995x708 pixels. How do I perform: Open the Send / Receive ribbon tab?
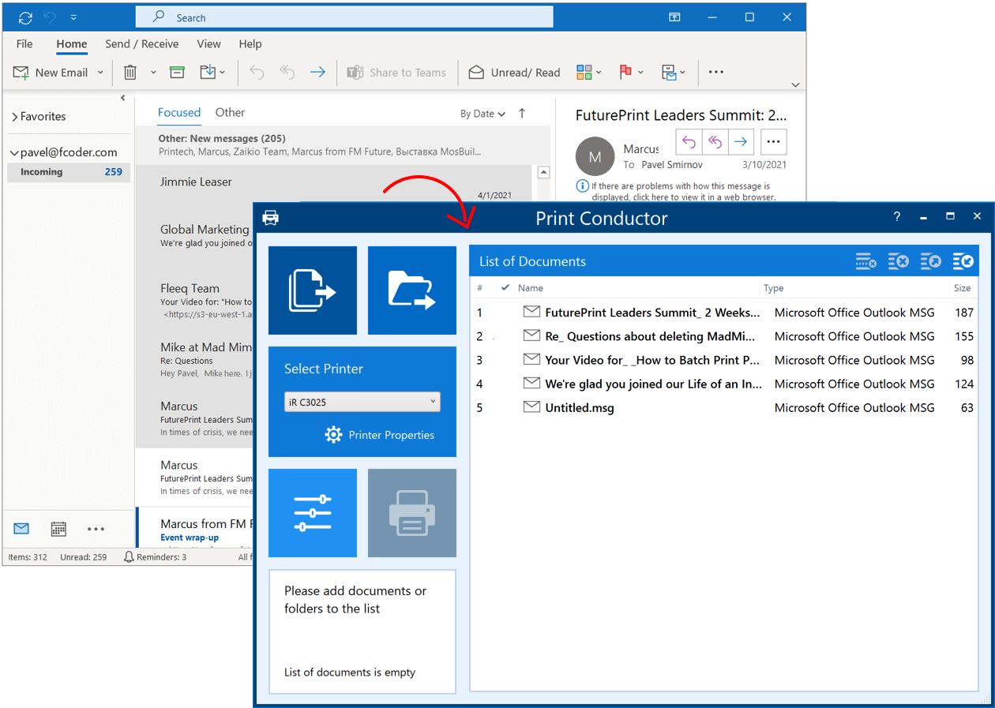(142, 44)
